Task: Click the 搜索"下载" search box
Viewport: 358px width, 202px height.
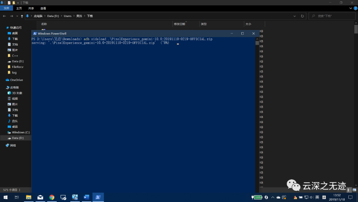Action: (332, 16)
